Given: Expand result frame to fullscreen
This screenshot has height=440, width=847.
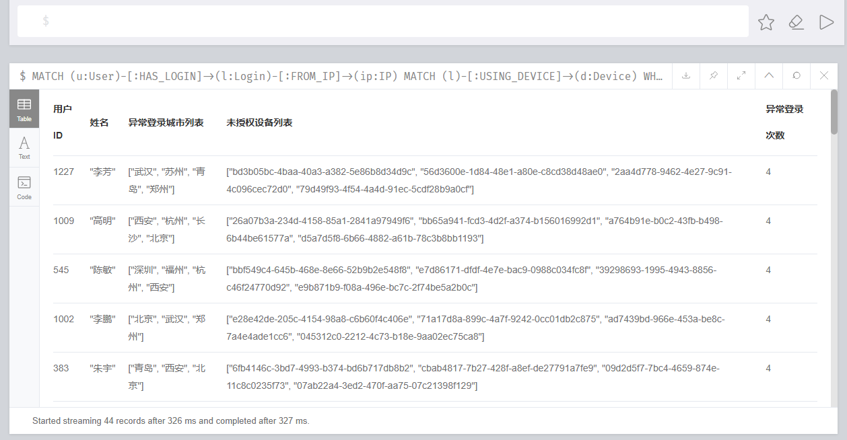Looking at the screenshot, I should click(741, 76).
